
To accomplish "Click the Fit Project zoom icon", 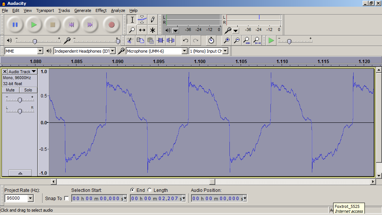I will tap(257, 40).
